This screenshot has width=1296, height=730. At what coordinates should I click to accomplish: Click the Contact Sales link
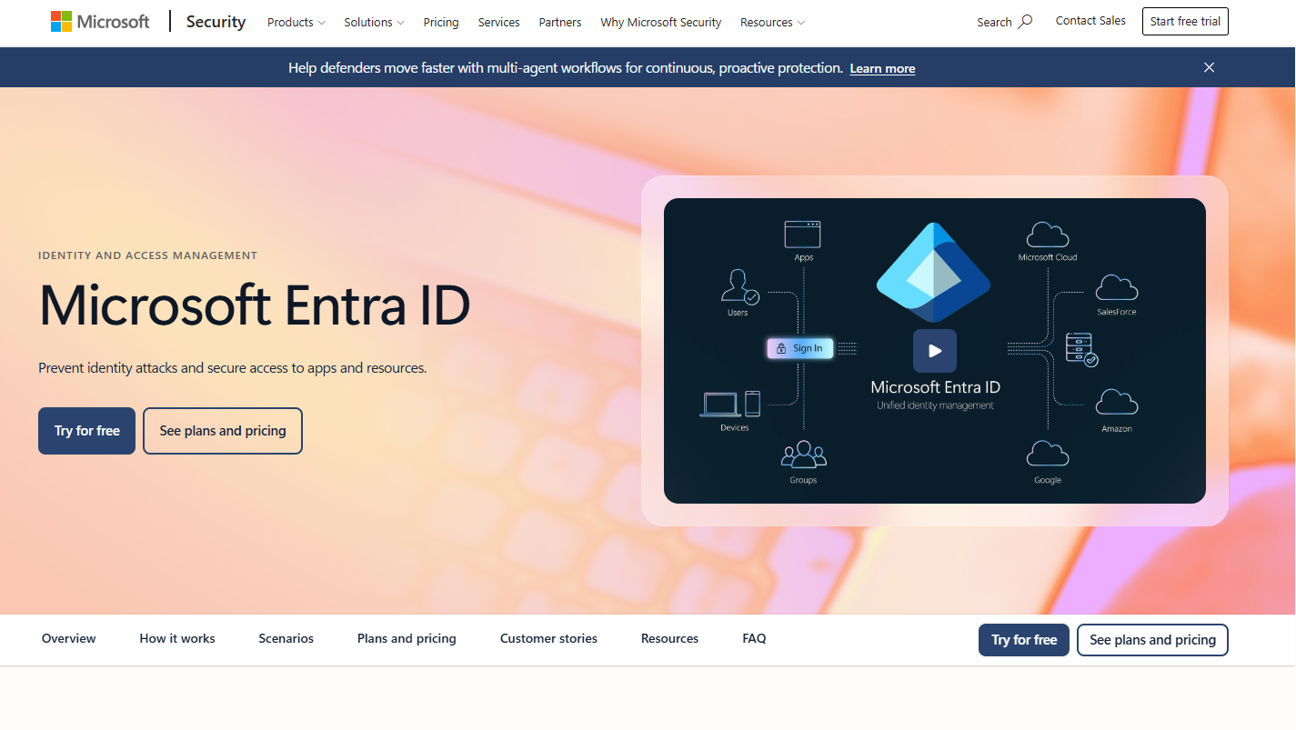[1090, 21]
